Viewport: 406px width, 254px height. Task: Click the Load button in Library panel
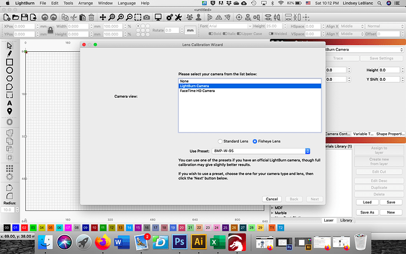[367, 202]
